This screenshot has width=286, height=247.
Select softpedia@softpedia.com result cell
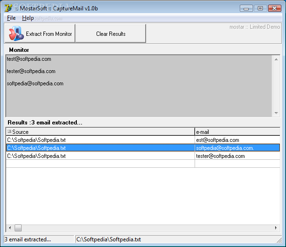[x=237, y=148]
